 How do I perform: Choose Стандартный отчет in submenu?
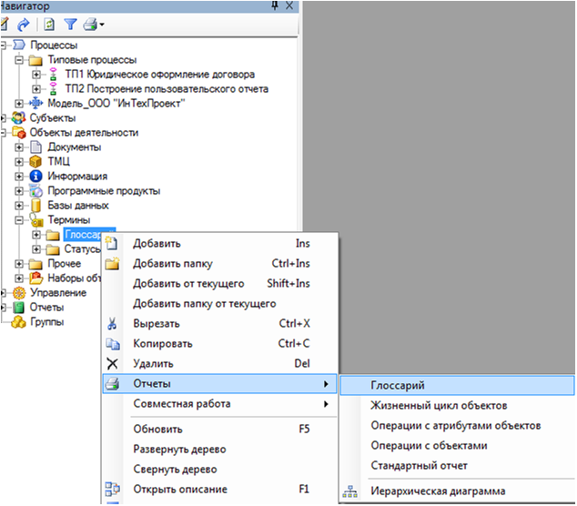coord(419,466)
